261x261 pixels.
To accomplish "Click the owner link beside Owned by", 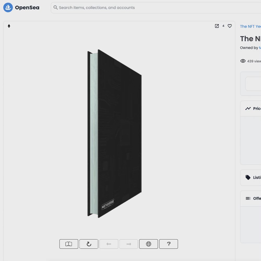I will tap(260, 48).
